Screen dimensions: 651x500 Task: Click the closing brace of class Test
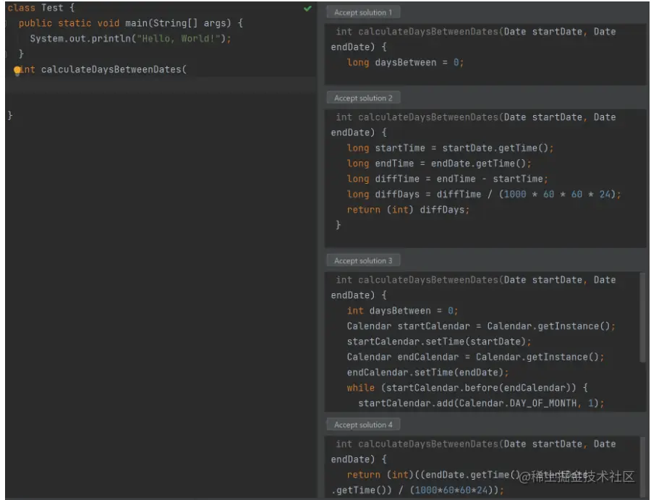point(10,116)
